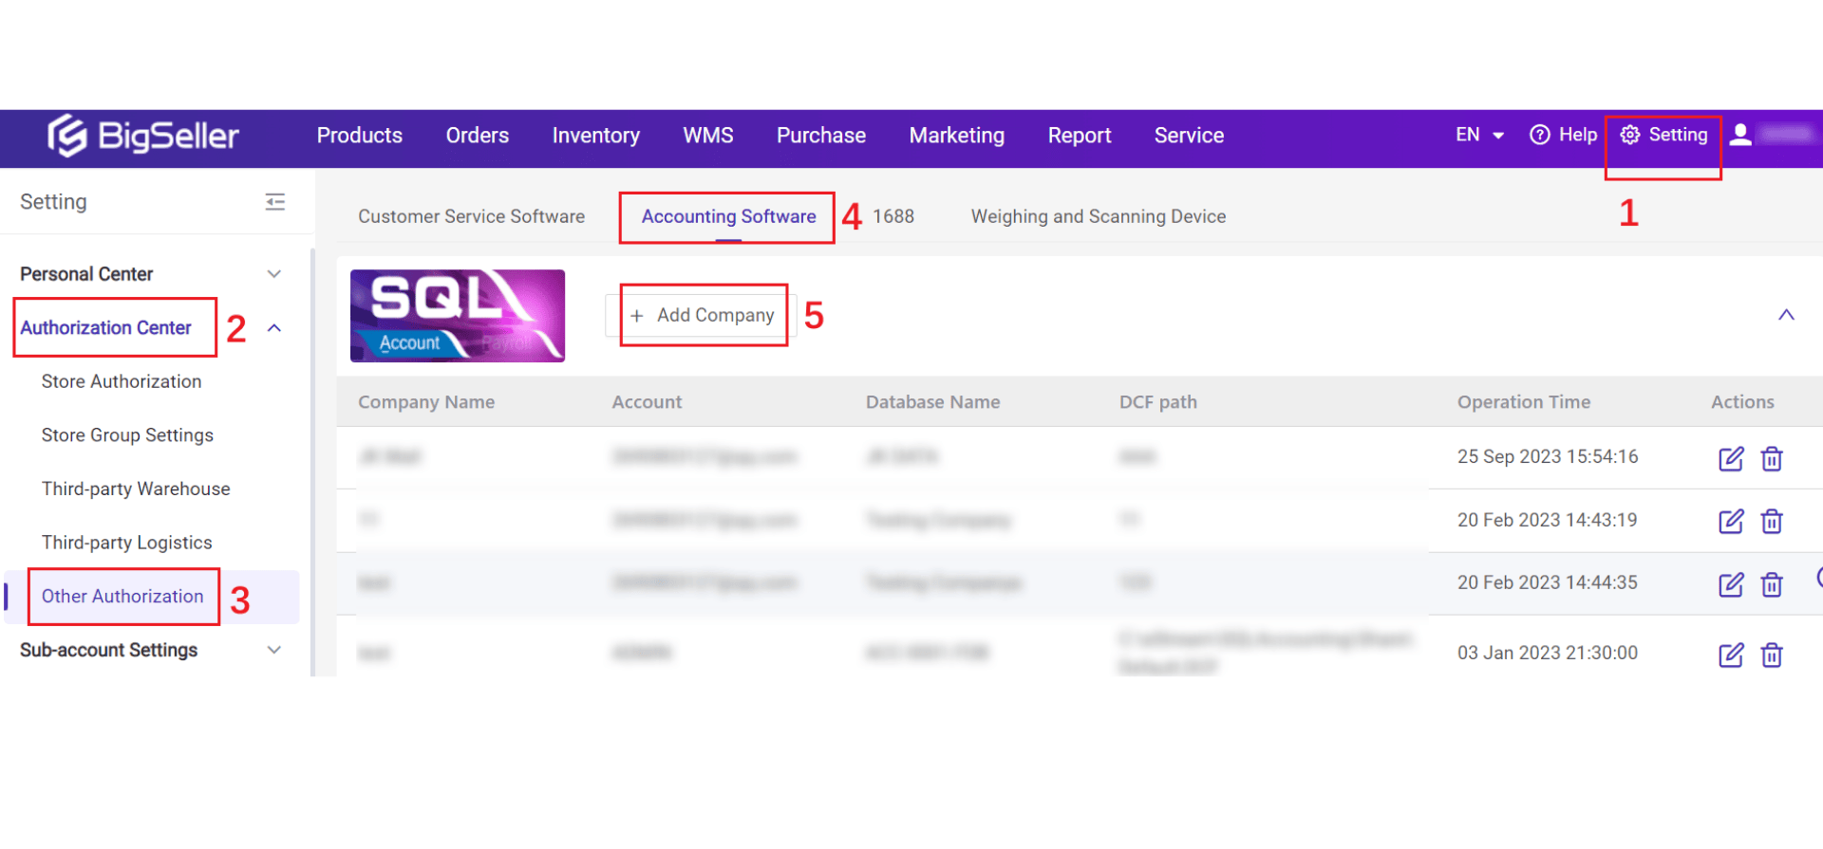1823x849 pixels.
Task: Open the EN language dropdown
Action: [x=1478, y=136]
